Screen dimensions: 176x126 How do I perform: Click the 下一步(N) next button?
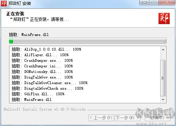pos(127,118)
